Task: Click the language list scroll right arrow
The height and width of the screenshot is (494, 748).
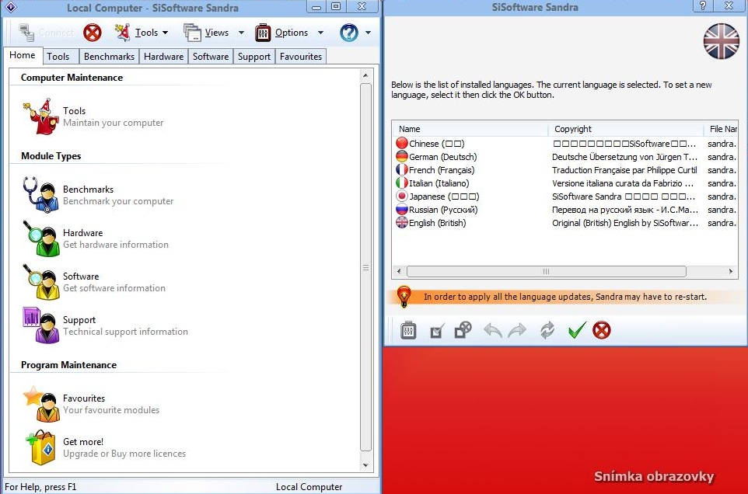Action: pyautogui.click(x=731, y=272)
